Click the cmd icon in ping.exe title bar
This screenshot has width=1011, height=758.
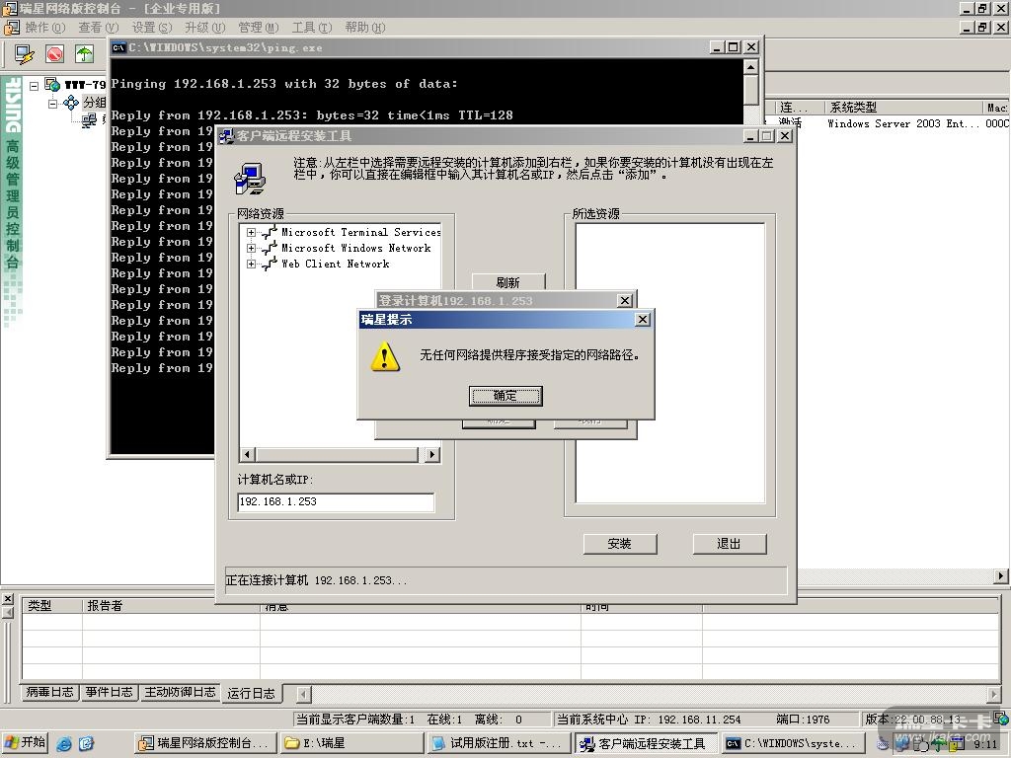[x=118, y=47]
